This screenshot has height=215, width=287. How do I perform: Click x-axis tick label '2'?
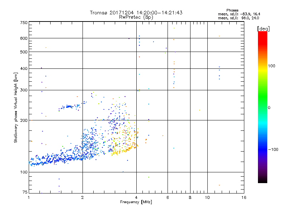click(83, 197)
